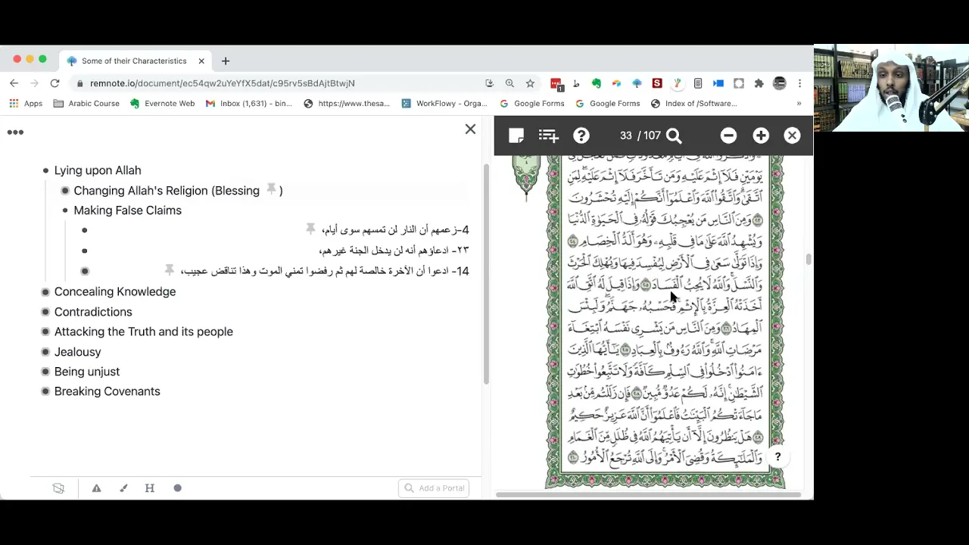Close the 'Some of their Characteristics' tab
Screen dimensions: 969x545
[x=201, y=61]
